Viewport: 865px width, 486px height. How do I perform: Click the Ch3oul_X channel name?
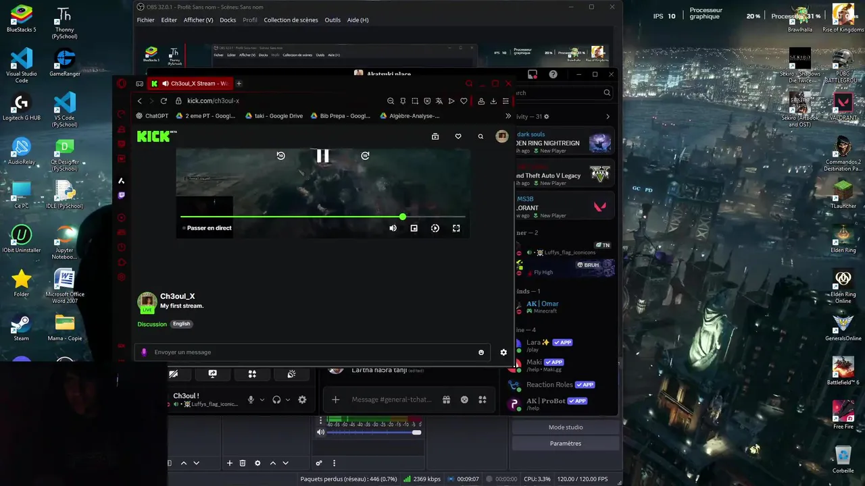tap(178, 296)
